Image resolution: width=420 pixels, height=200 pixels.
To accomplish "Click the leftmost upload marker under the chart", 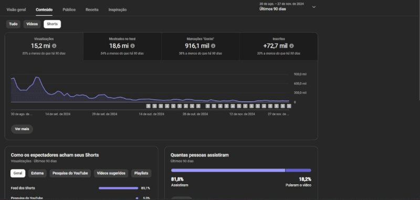I will tap(148, 106).
